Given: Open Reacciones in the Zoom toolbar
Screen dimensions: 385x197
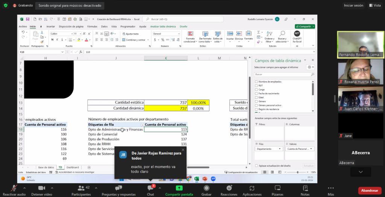Looking at the screenshot, I should click(x=229, y=188).
